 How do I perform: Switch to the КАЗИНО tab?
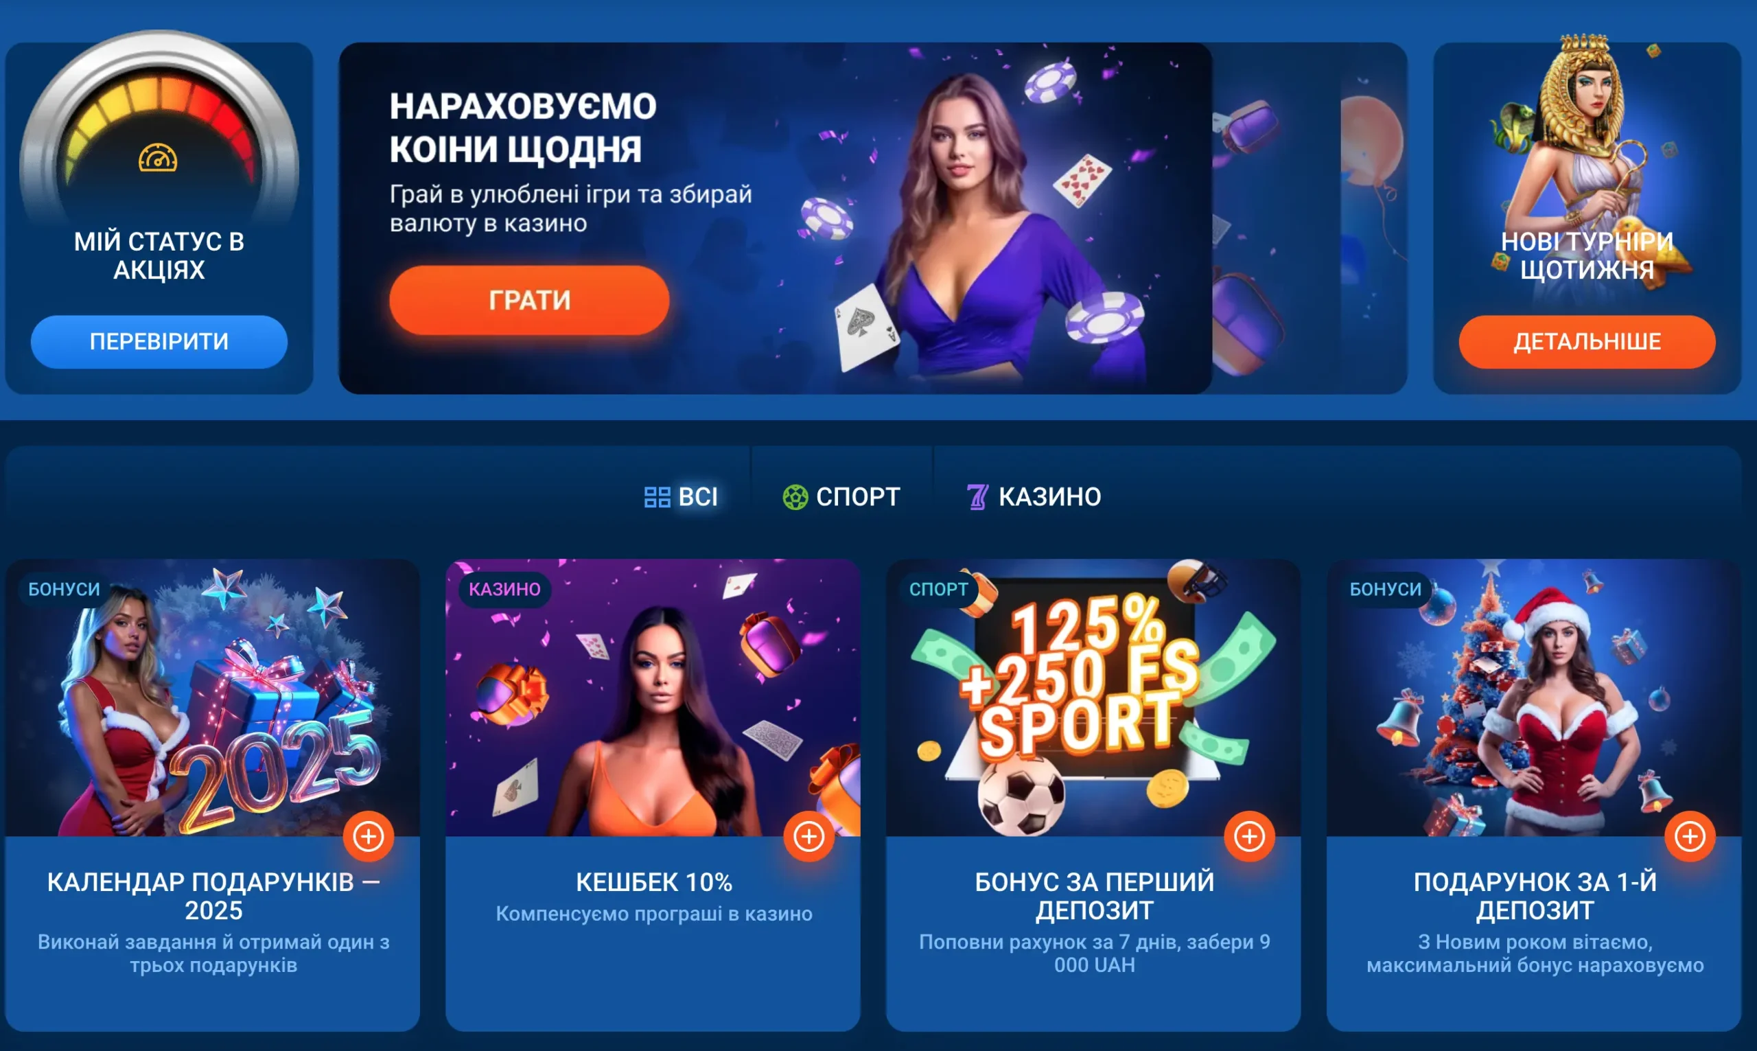[1034, 497]
